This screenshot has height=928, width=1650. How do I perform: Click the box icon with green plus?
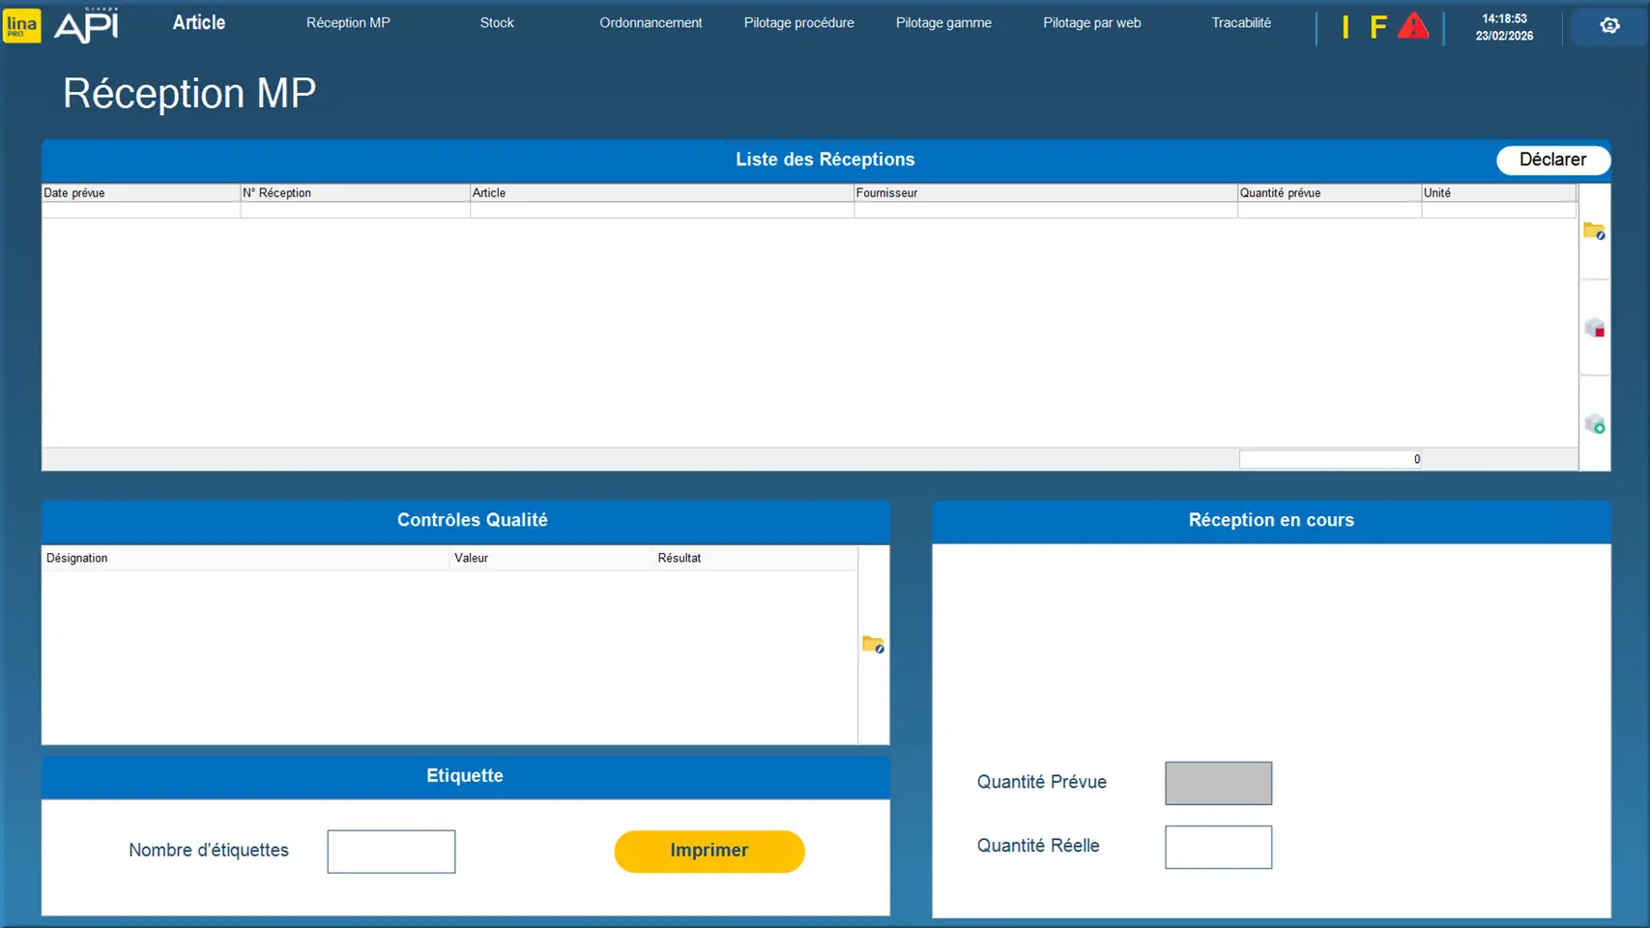(1594, 423)
